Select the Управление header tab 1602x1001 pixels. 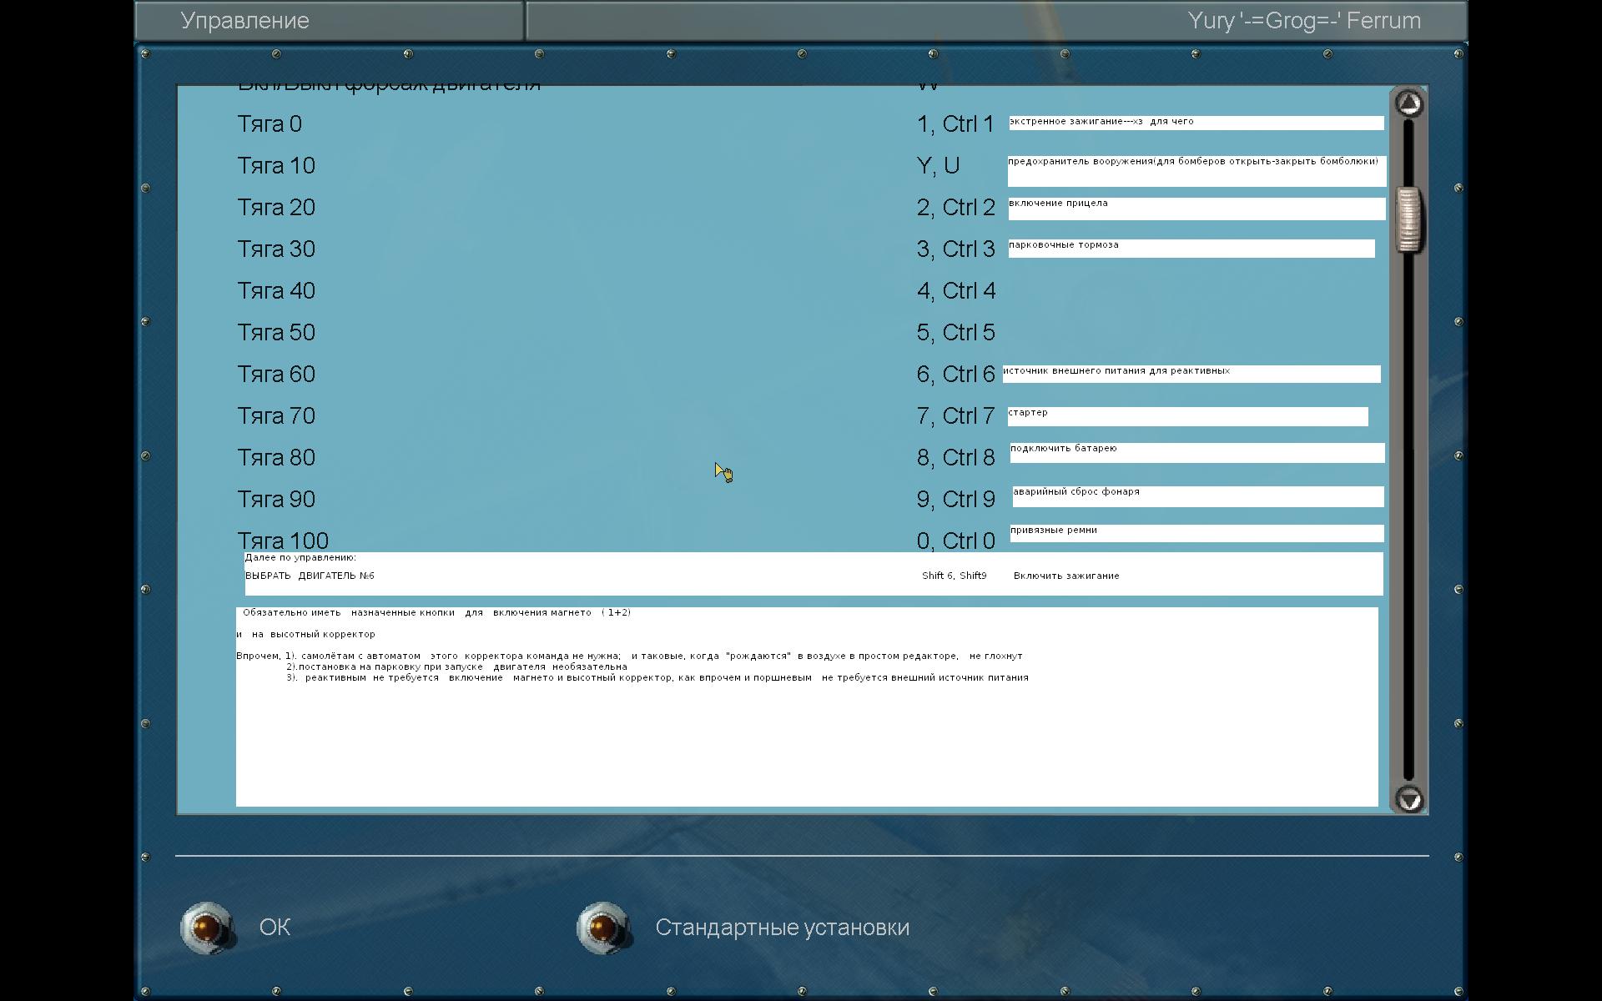tap(244, 20)
